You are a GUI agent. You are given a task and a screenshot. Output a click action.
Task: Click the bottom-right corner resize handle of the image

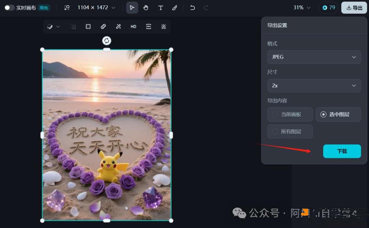pos(171,221)
